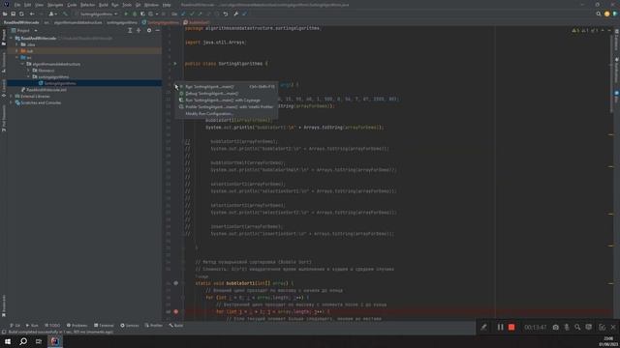
Task: Collapse the algorithmsanddatastructure package
Action: (22, 64)
